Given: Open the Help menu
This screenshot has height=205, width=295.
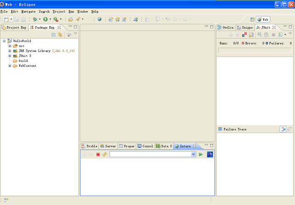Looking at the screenshot, I should tap(95, 12).
